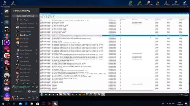The width and height of the screenshot is (190, 106).
Task: Open MTA San desktop shortcut
Action: [167, 3]
